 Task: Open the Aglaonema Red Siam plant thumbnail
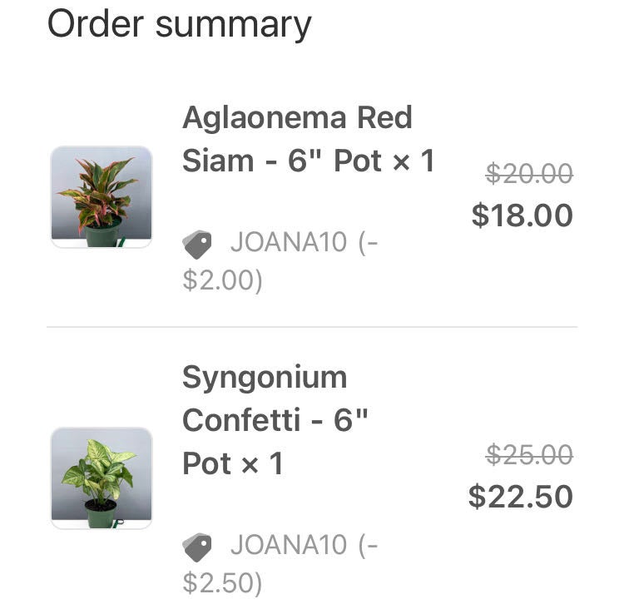(x=102, y=197)
